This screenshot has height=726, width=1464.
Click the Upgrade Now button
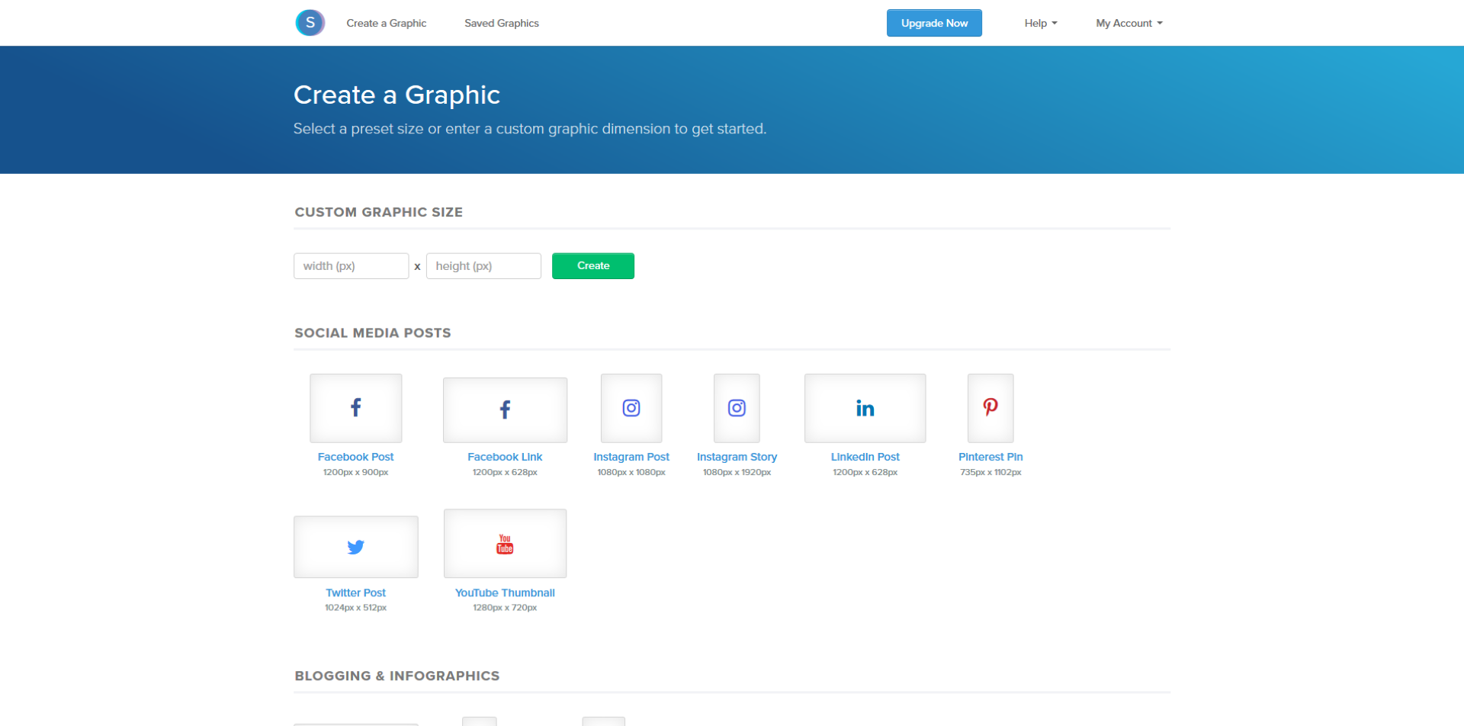pyautogui.click(x=933, y=23)
